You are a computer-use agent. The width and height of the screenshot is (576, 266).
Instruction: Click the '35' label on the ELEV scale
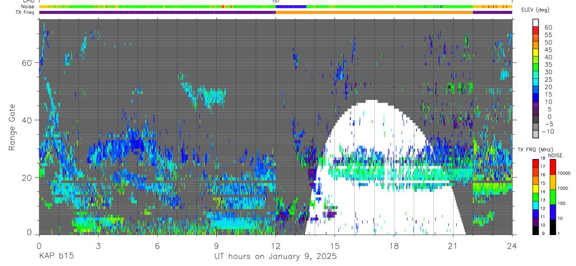pos(547,64)
